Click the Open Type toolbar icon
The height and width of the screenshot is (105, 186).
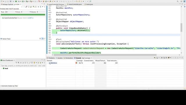coord(50,1)
